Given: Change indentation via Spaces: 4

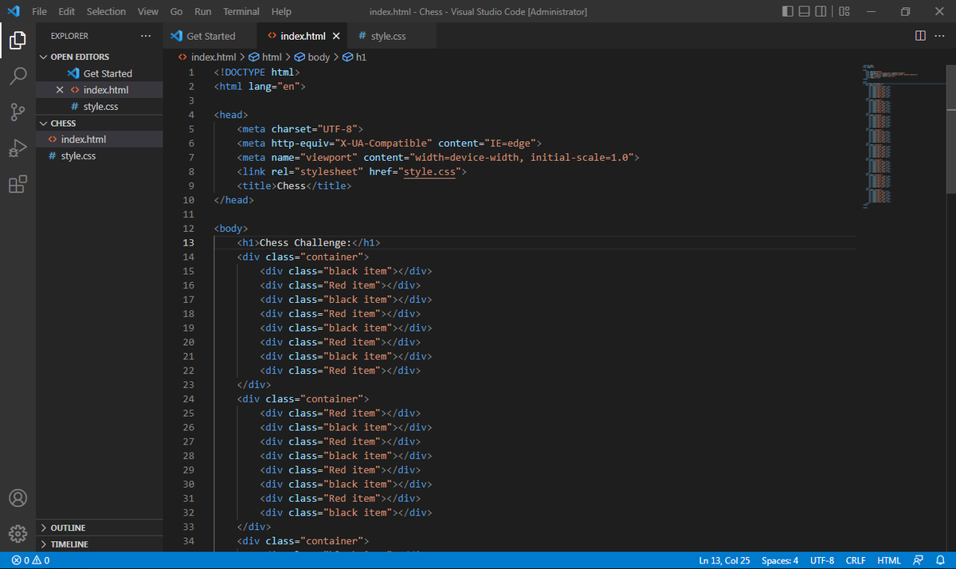Looking at the screenshot, I should [780, 560].
